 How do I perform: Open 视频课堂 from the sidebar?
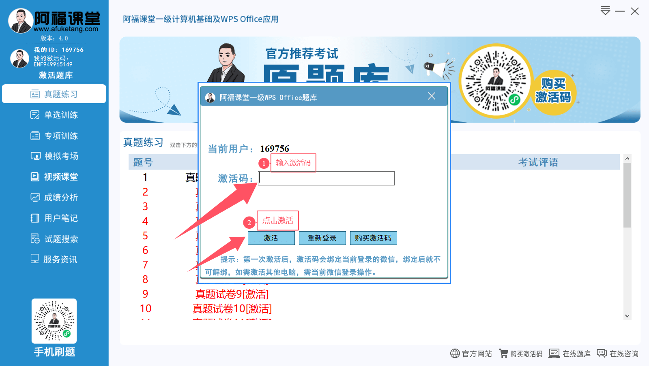click(x=54, y=177)
